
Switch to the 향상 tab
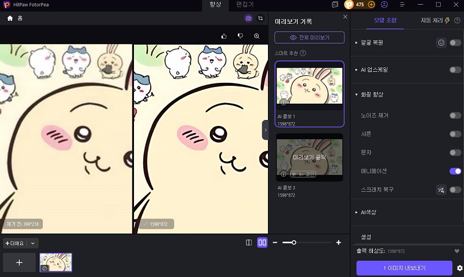click(x=215, y=5)
